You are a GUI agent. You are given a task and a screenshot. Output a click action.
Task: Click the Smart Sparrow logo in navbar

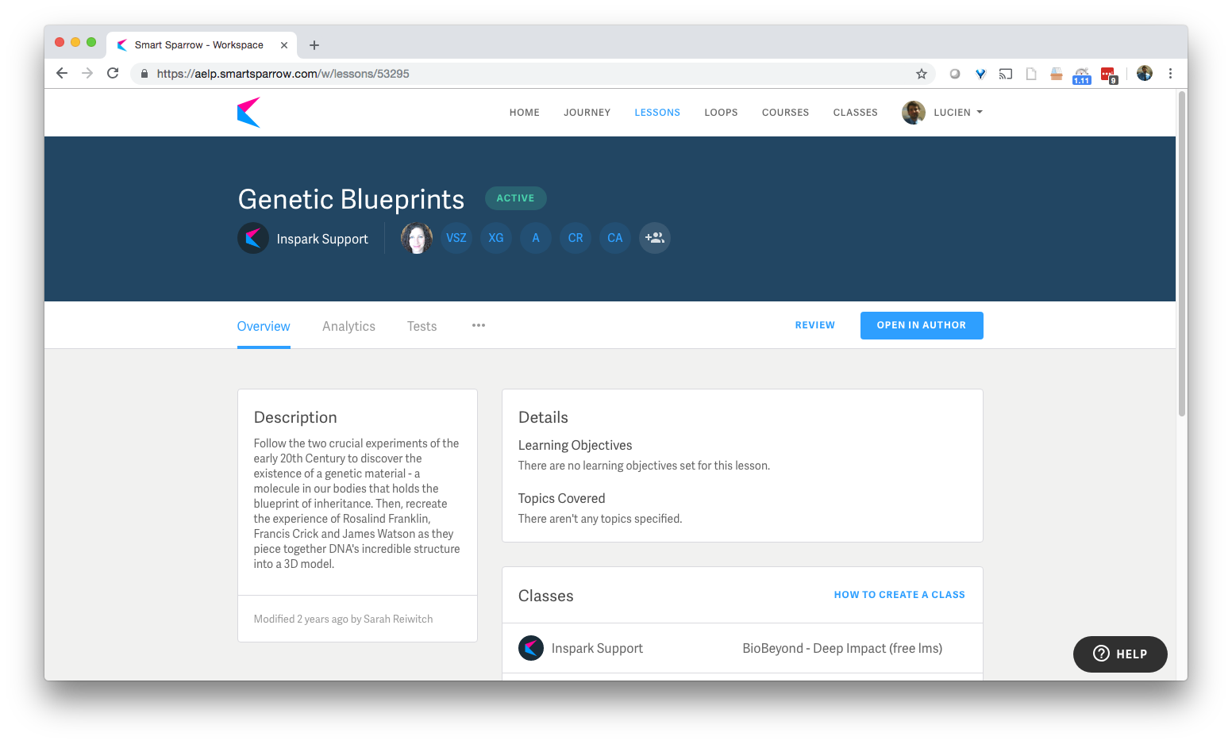click(x=248, y=113)
